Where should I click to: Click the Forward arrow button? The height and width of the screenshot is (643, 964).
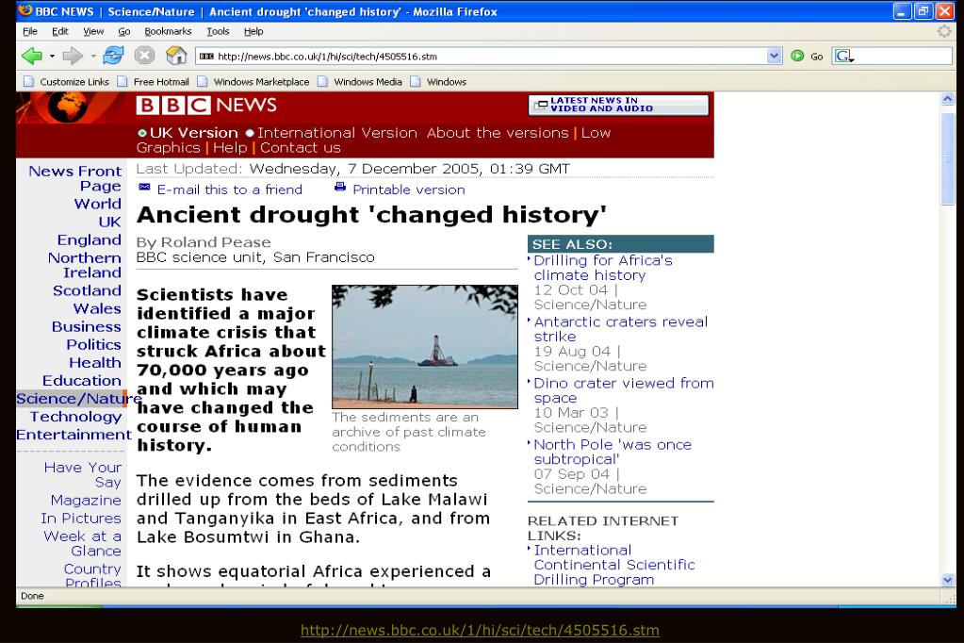[x=73, y=56]
